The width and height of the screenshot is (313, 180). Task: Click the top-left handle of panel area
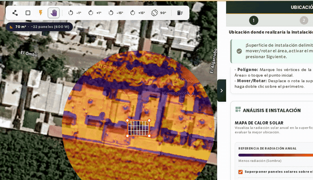(128, 121)
